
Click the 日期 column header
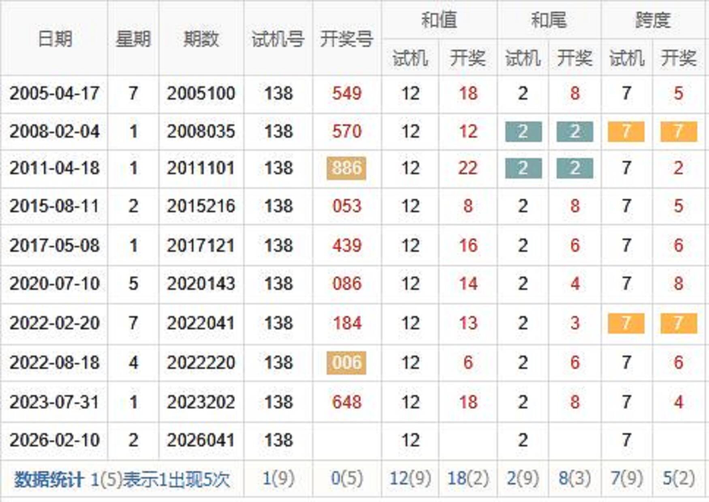[x=54, y=39]
